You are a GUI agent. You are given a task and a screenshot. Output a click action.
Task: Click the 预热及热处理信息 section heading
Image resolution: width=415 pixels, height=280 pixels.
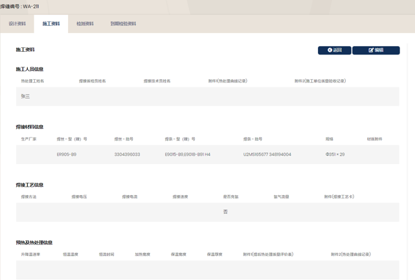(x=34, y=242)
